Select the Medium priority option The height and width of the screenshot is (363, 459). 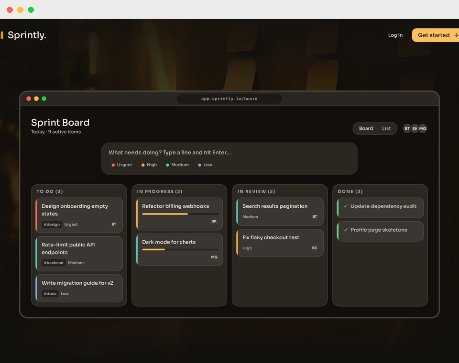tap(177, 165)
